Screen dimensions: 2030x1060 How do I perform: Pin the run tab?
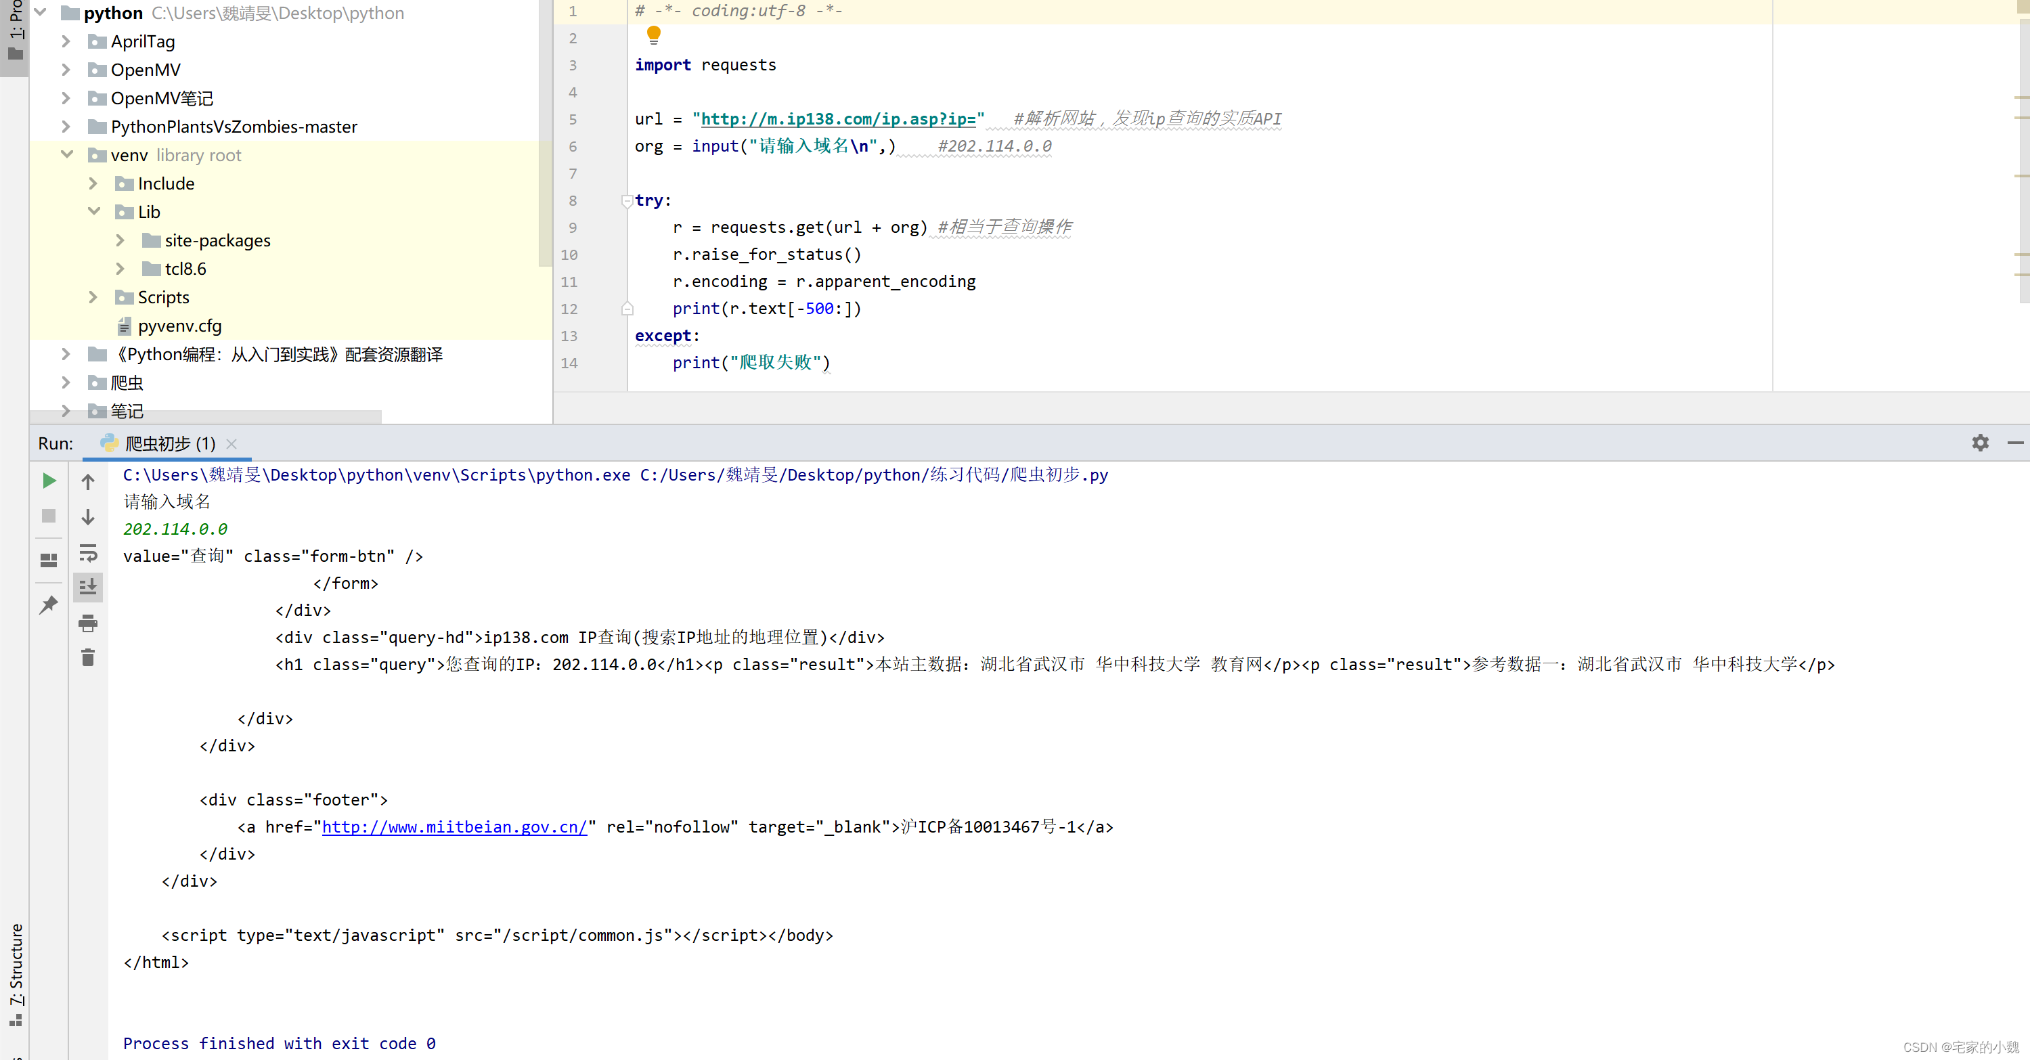(49, 604)
